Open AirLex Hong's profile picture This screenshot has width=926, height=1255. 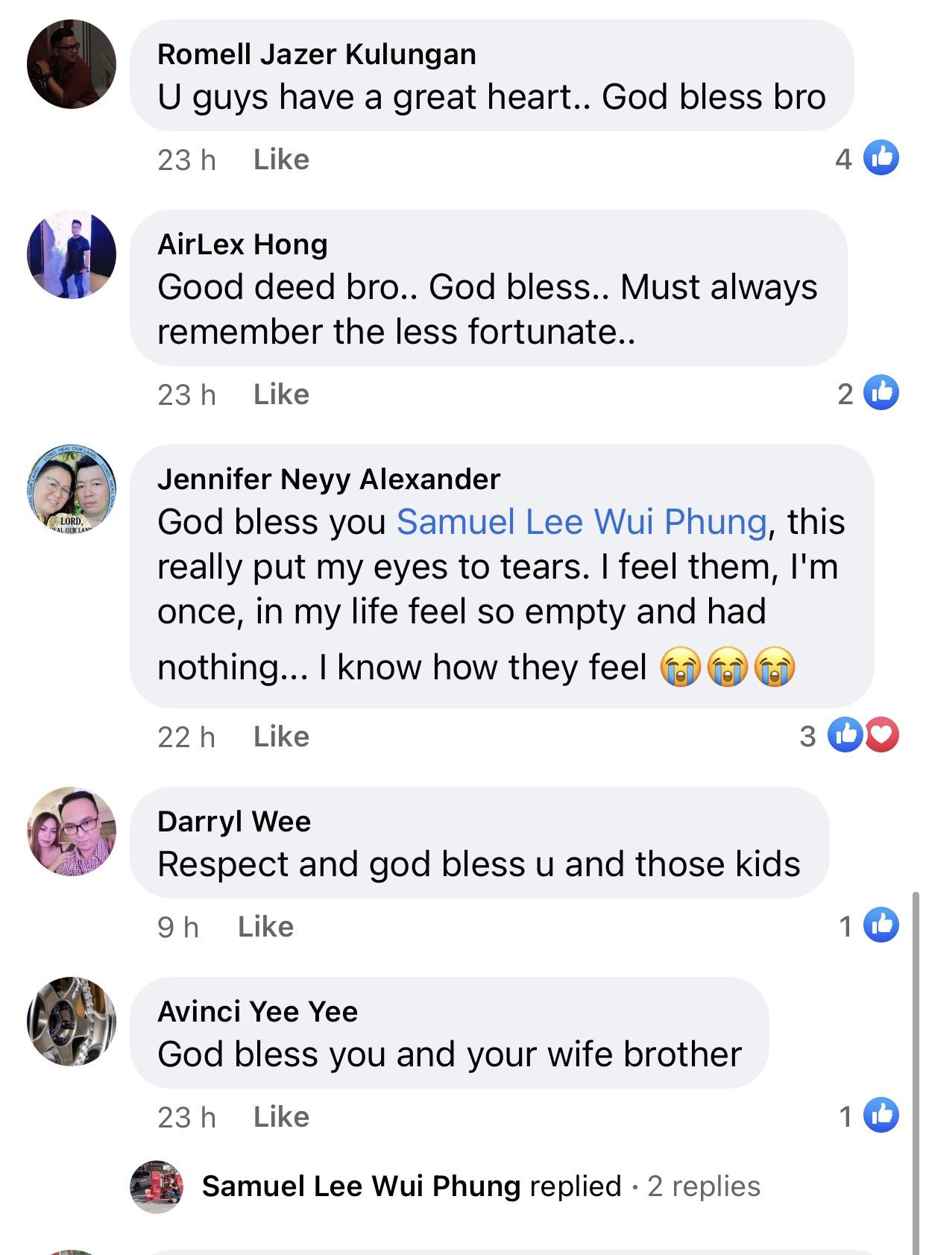point(72,255)
